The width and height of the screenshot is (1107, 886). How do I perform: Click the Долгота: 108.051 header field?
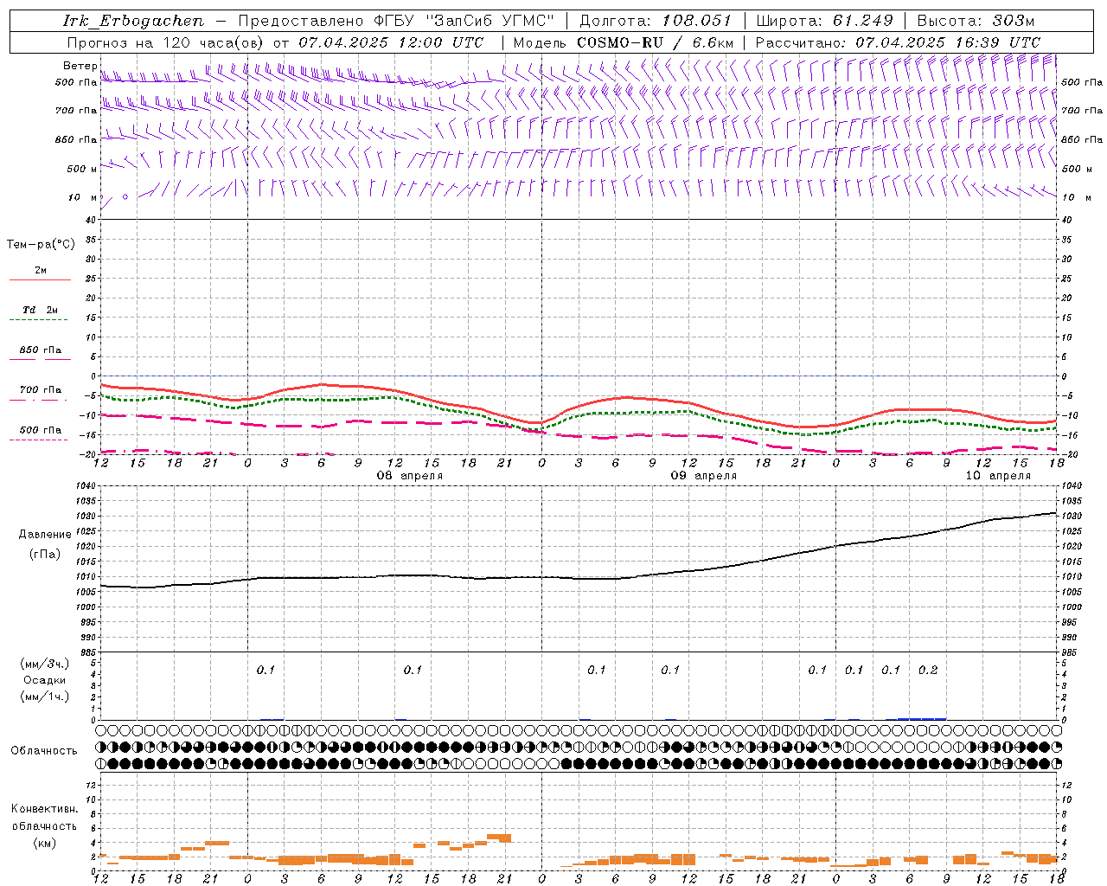tap(656, 21)
